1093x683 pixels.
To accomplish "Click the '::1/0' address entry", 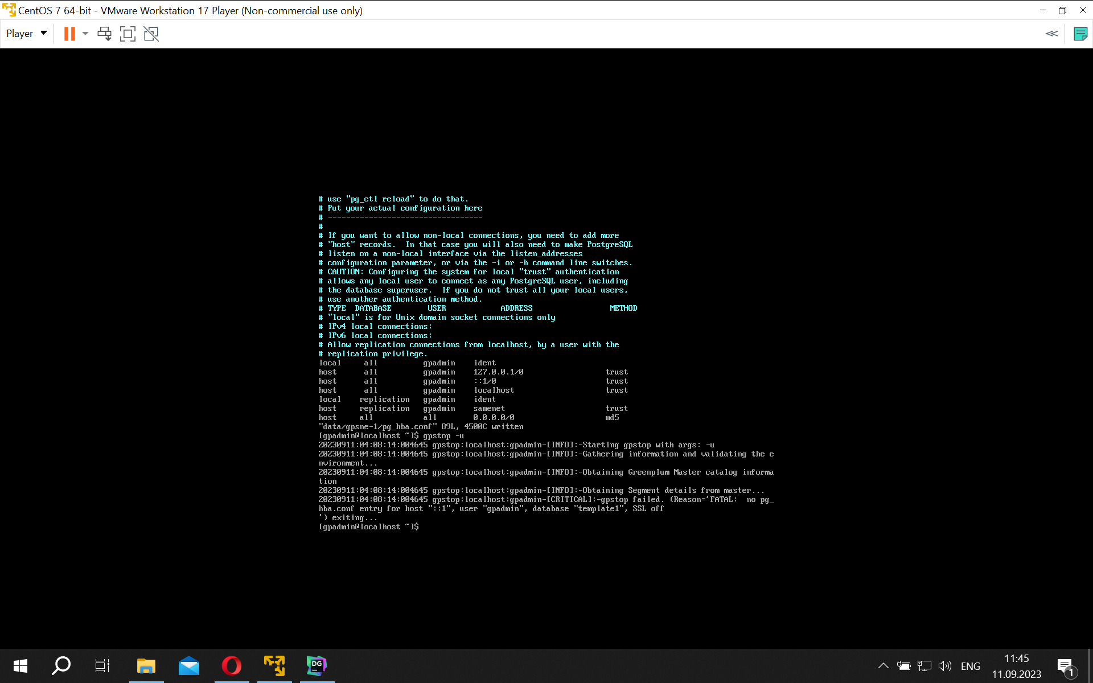I will (x=484, y=381).
